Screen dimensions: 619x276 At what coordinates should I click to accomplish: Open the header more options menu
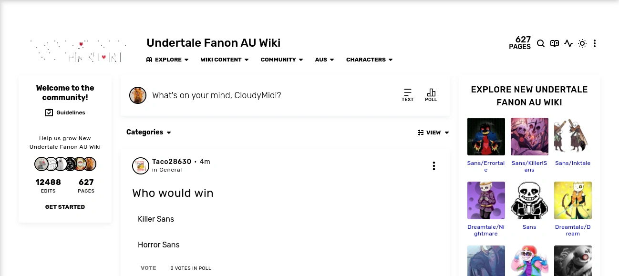point(595,43)
